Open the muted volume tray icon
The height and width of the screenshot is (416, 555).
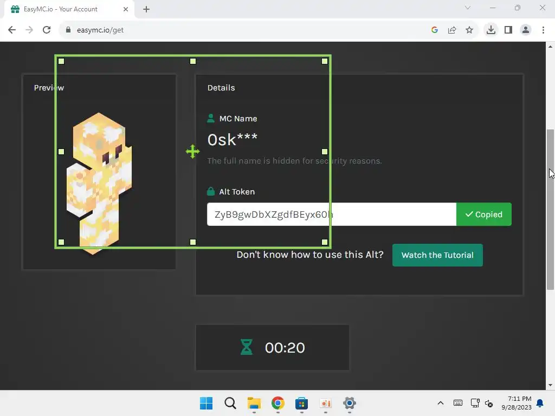489,403
